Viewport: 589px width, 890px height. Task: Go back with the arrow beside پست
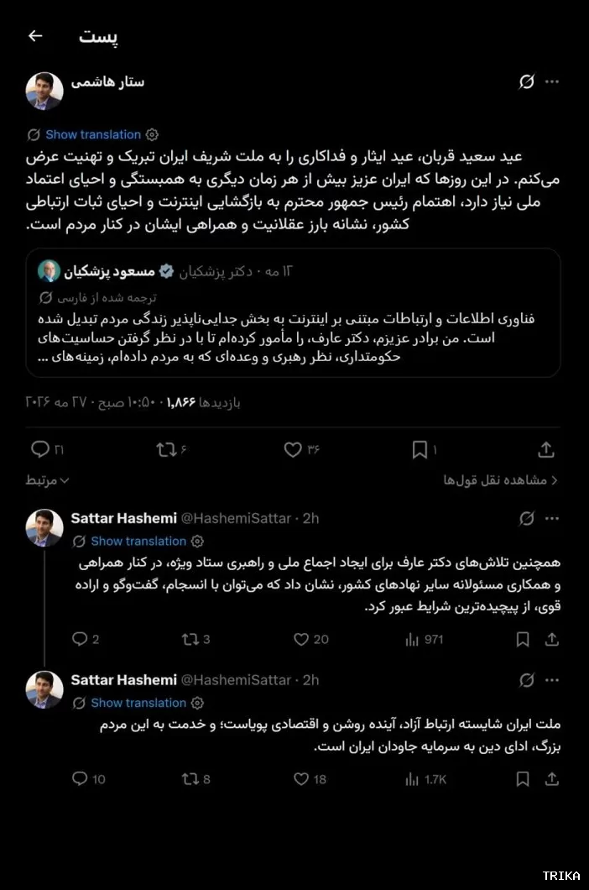coord(35,36)
